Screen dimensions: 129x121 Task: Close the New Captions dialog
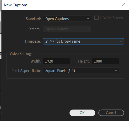(x=123, y=5)
